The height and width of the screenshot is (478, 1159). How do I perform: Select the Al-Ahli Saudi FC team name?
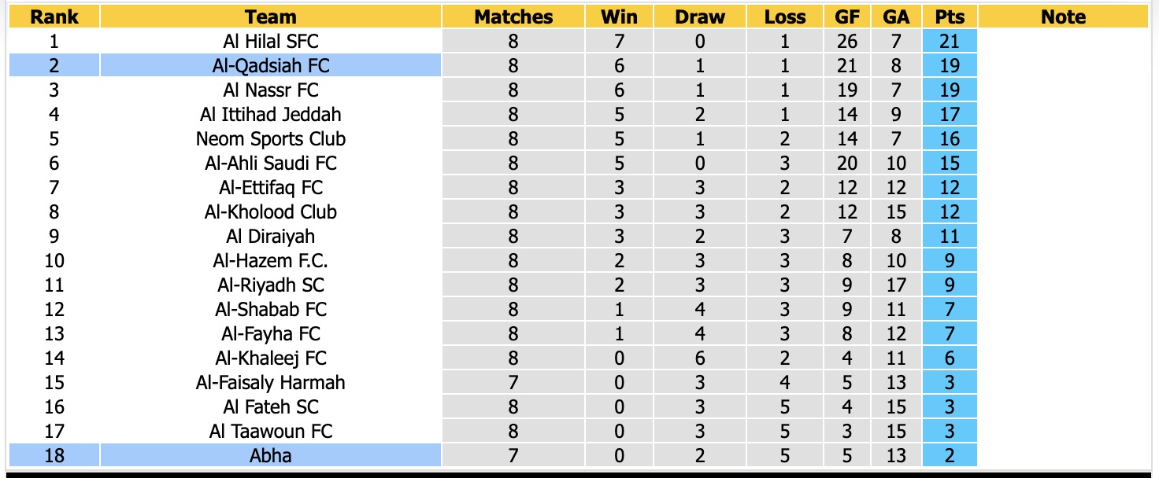click(x=271, y=163)
